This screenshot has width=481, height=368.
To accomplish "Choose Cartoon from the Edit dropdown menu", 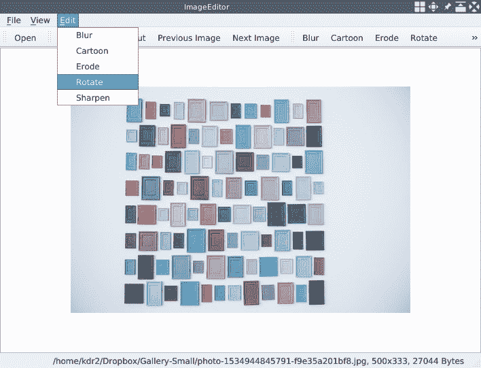I will click(92, 51).
